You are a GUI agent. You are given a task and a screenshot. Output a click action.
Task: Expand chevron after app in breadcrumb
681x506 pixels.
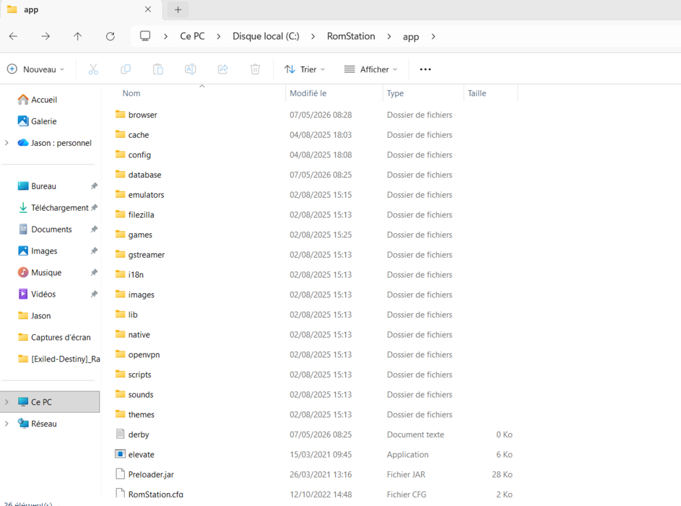pyautogui.click(x=433, y=37)
